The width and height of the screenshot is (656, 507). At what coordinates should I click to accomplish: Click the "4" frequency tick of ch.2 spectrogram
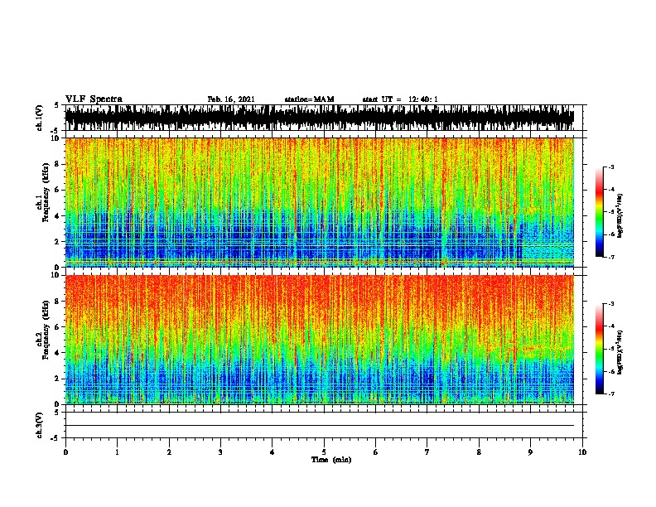click(x=58, y=353)
